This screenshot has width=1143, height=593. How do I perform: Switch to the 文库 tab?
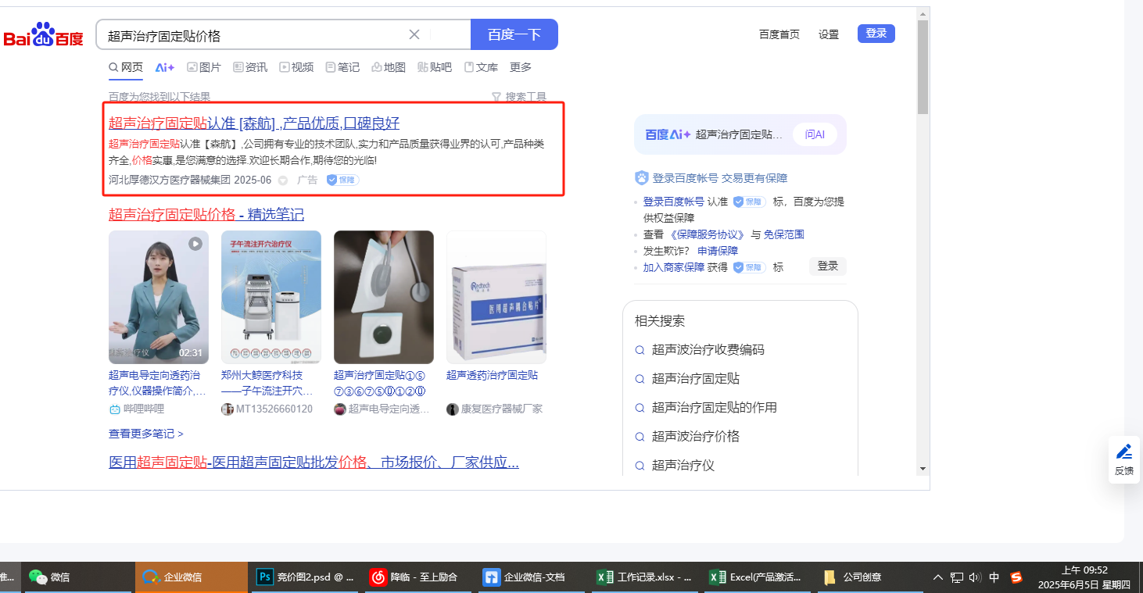tap(481, 67)
